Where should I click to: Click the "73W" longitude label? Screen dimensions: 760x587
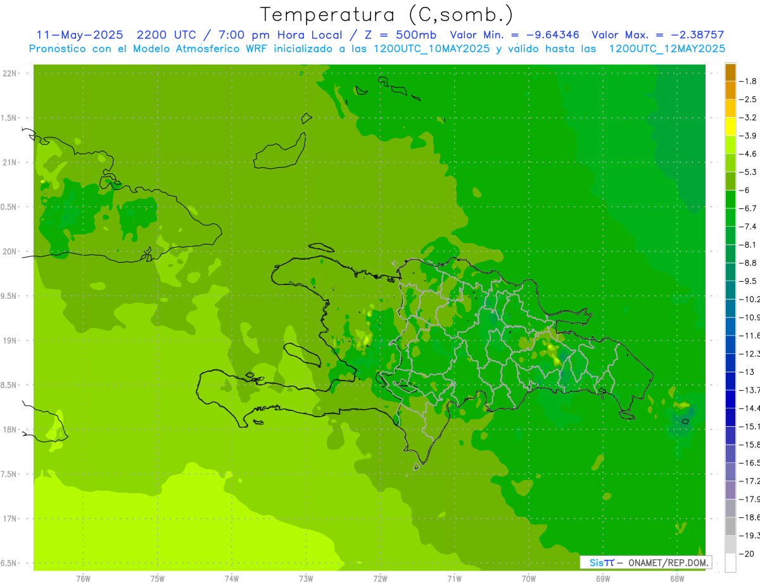click(306, 578)
